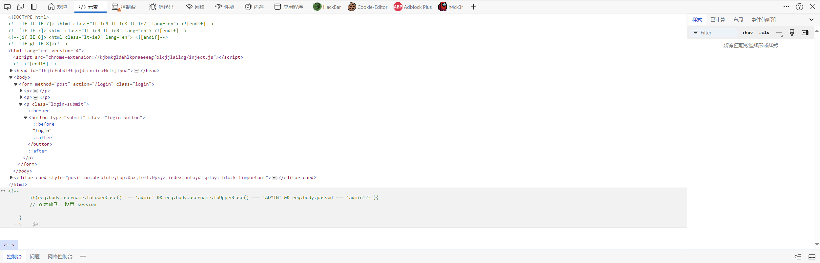Open the h4ck3r extension tab
This screenshot has width=820, height=263.
coord(451,7)
